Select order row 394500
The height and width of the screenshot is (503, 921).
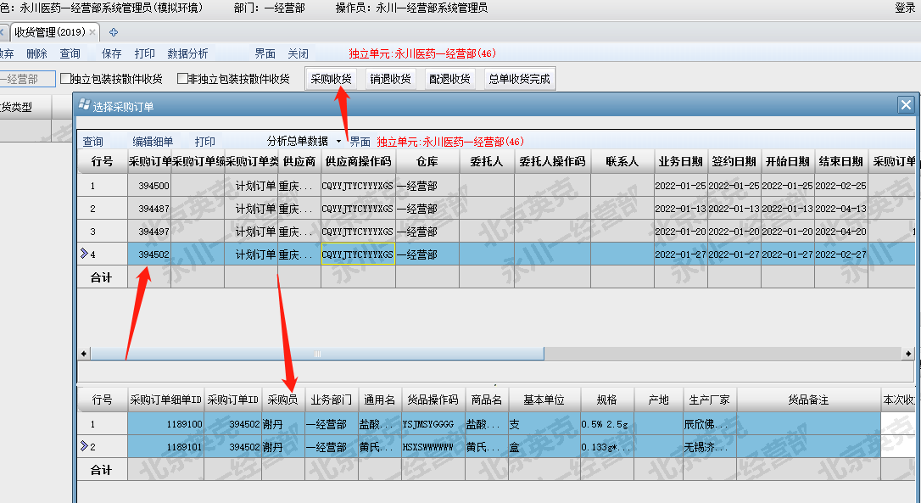click(496, 186)
